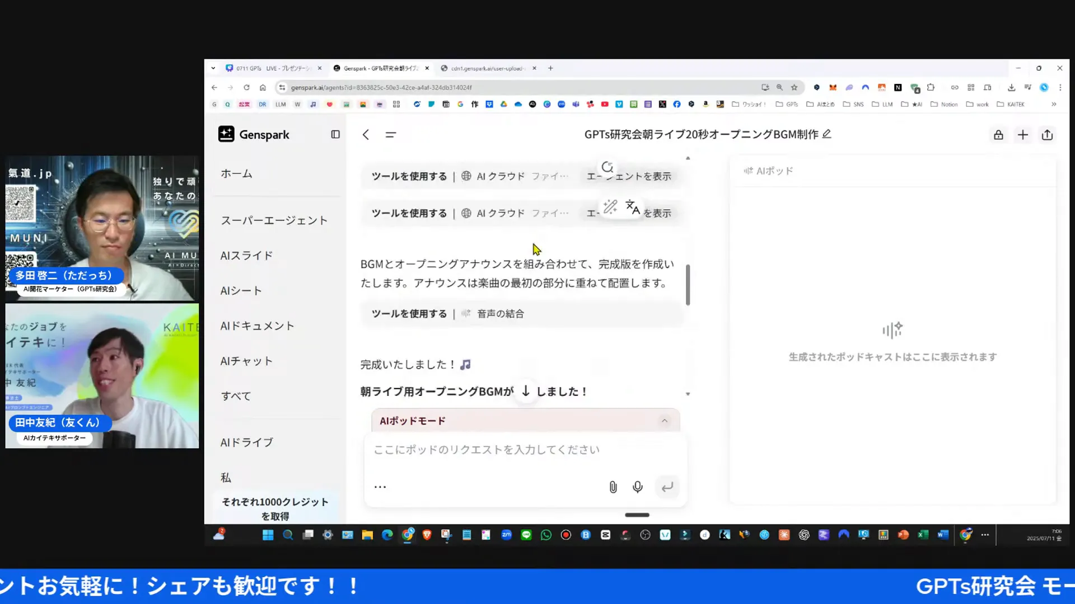Click the chat scrollbar up arrow
This screenshot has width=1075, height=604.
(688, 158)
